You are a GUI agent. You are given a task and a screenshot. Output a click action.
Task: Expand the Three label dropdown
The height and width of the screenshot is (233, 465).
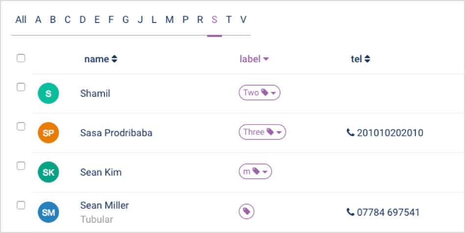point(279,132)
